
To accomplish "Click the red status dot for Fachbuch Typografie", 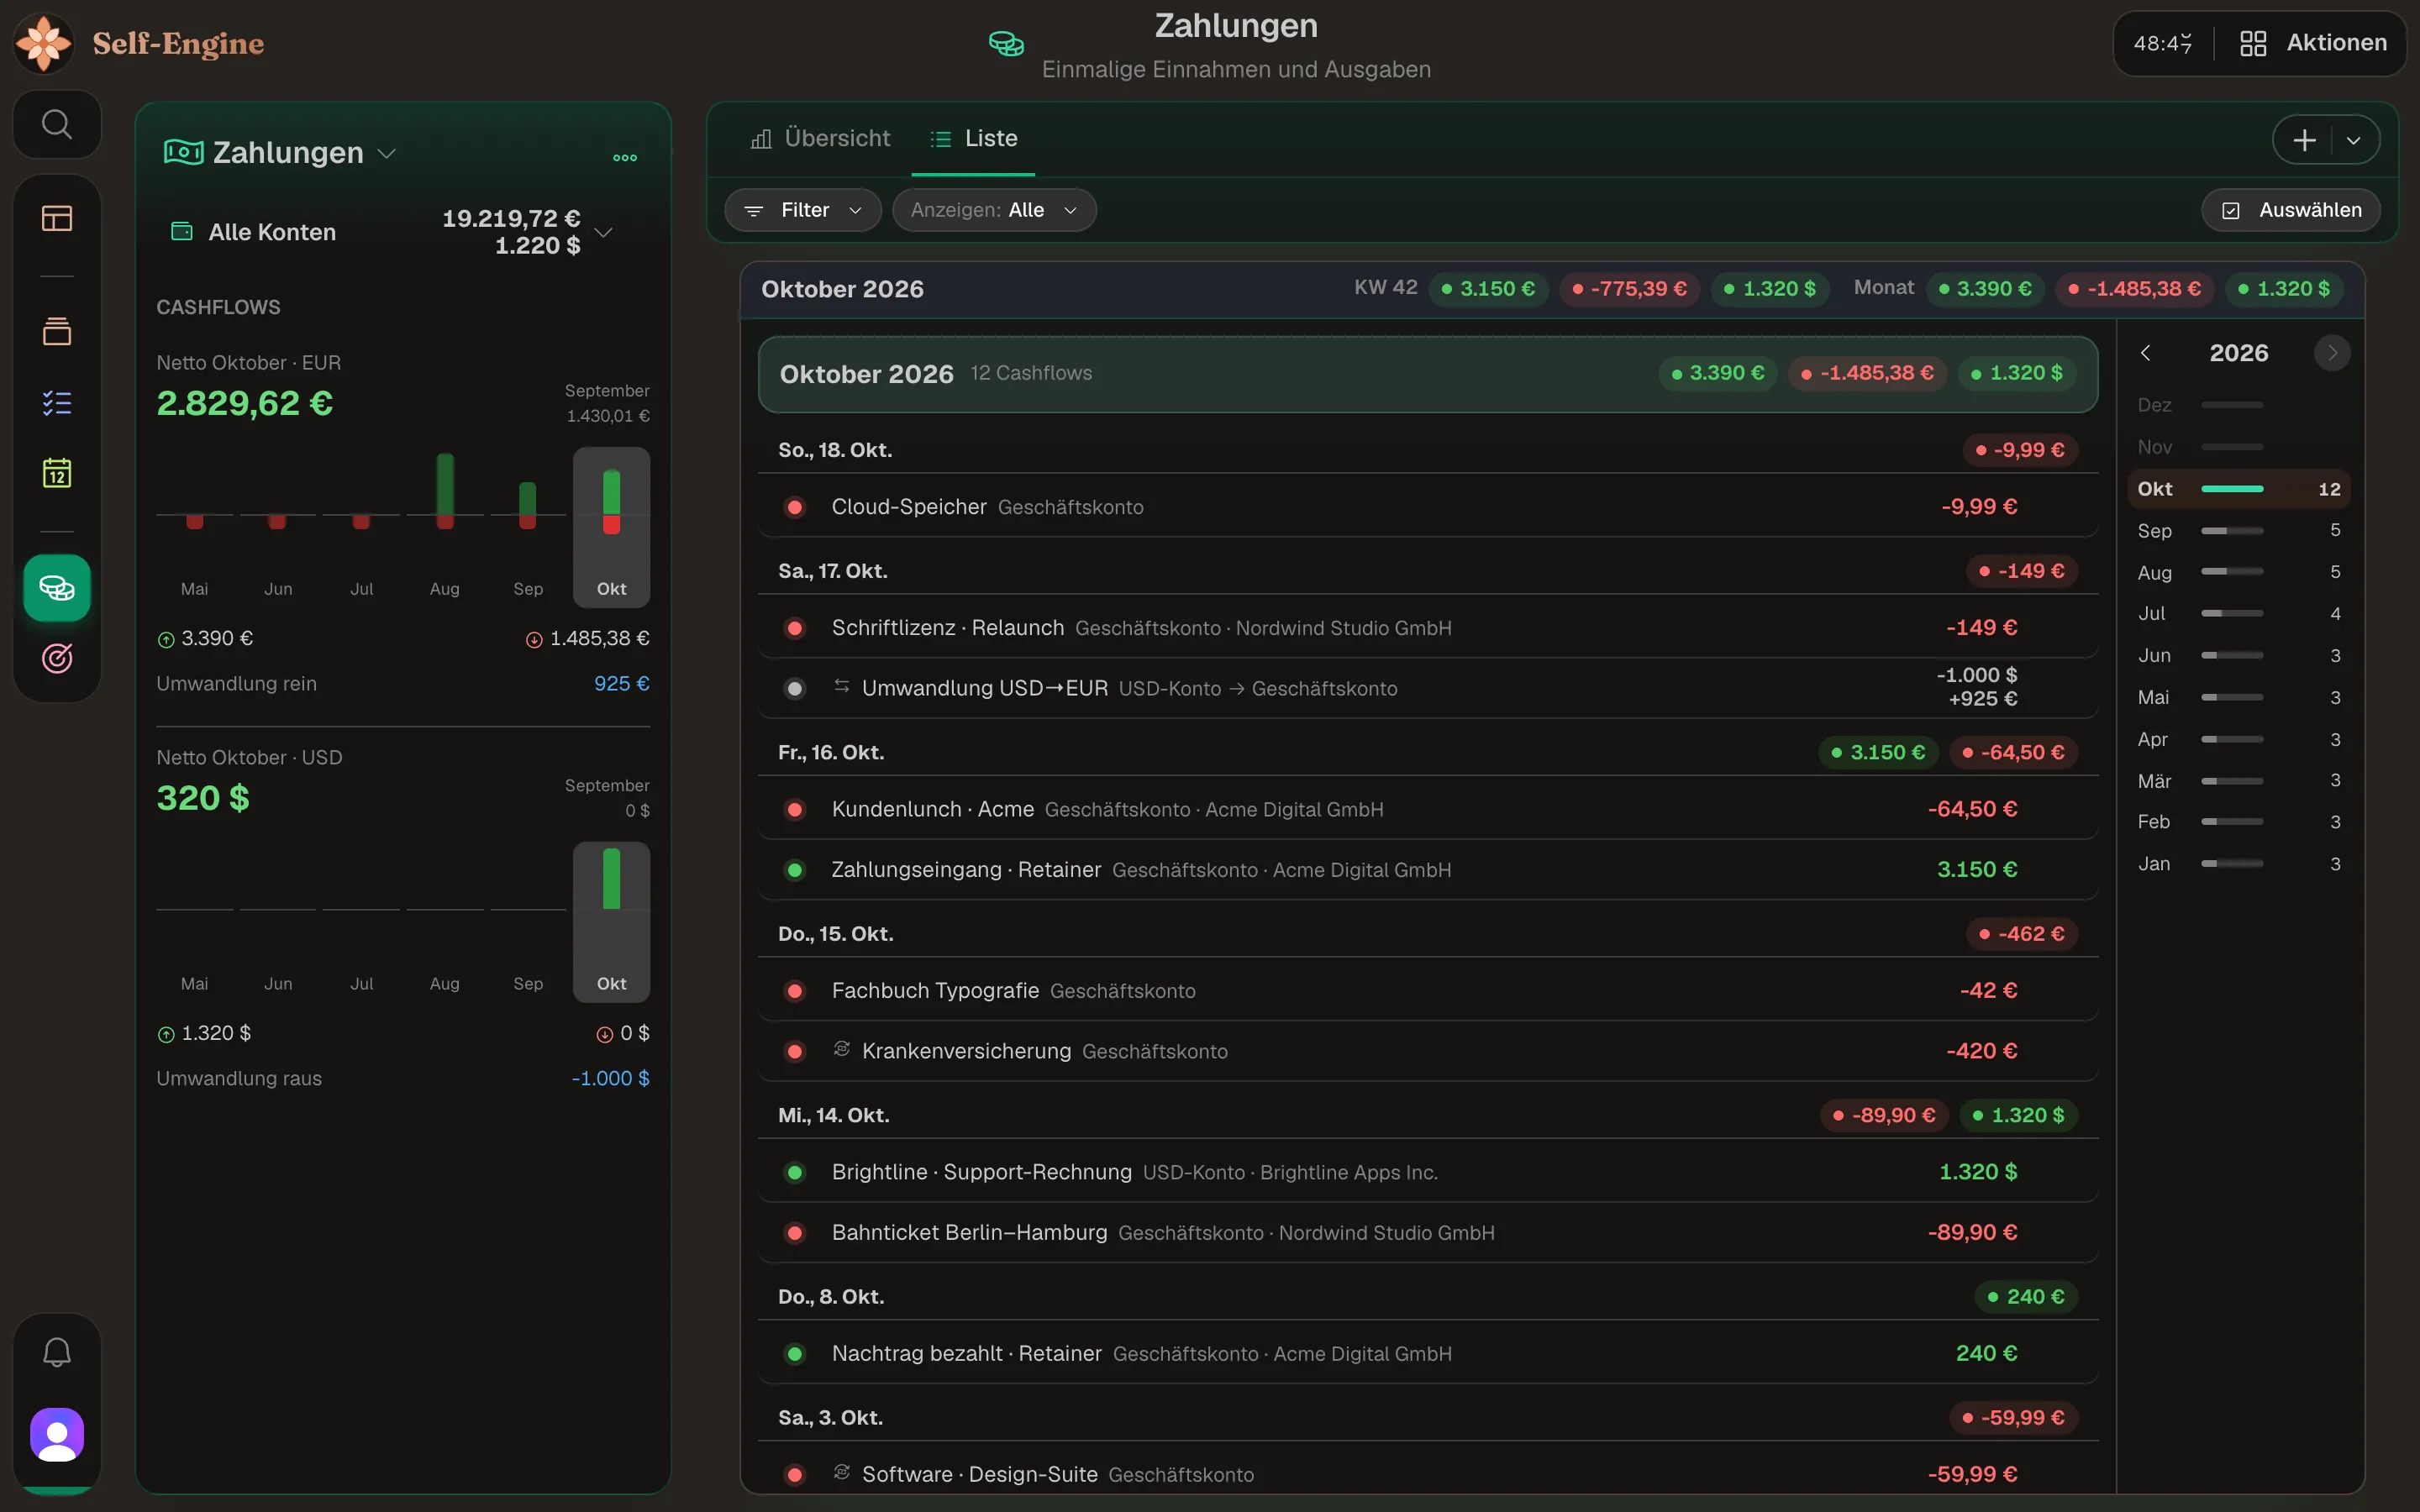I will 795,991.
